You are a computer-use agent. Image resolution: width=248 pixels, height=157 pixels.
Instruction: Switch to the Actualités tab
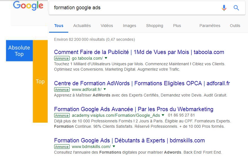82,26
